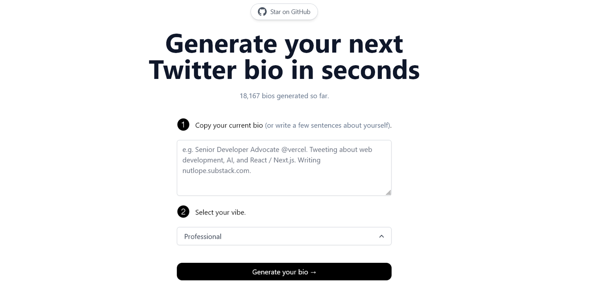Focus the current bio text area
This screenshot has height=301, width=593.
pyautogui.click(x=284, y=168)
